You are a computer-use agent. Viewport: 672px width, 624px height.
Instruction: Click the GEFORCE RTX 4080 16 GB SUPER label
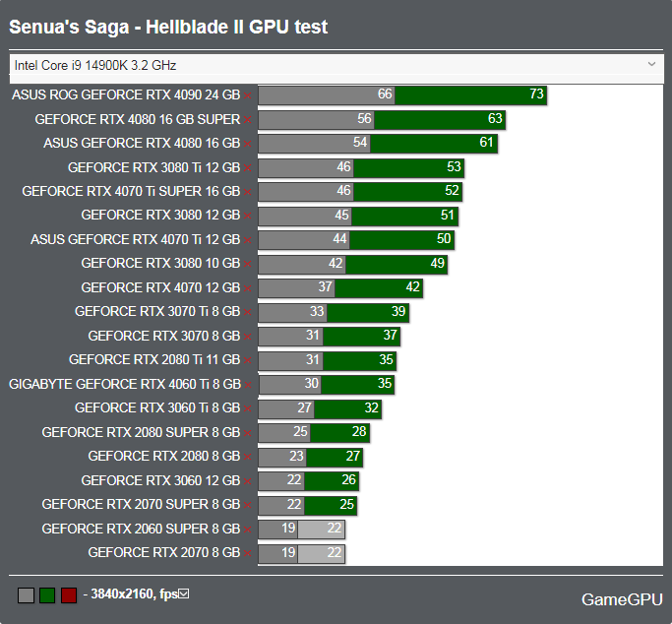(138, 119)
